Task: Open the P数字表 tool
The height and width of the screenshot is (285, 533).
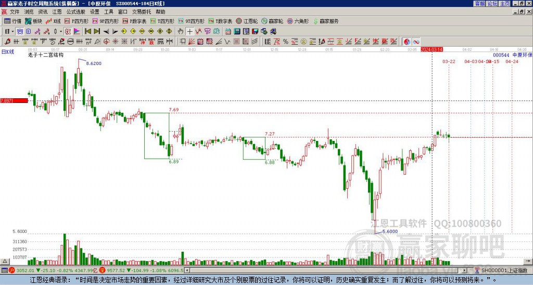Action: click(x=134, y=21)
